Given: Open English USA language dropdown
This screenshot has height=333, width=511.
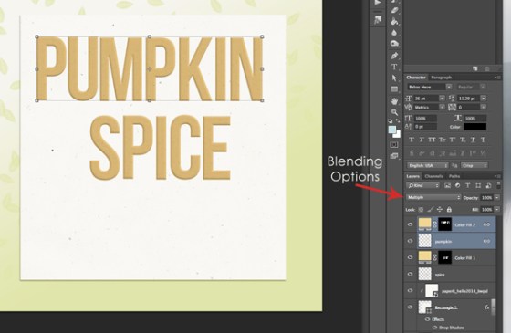Looking at the screenshot, I should [428, 165].
